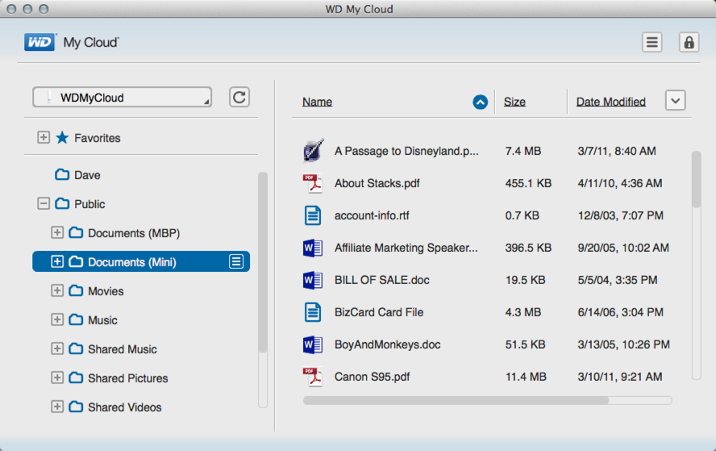
Task: Click the Shared Pictures folder icon
Action: (x=76, y=378)
